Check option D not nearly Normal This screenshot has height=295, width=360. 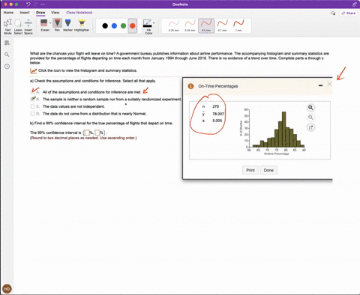[32, 114]
